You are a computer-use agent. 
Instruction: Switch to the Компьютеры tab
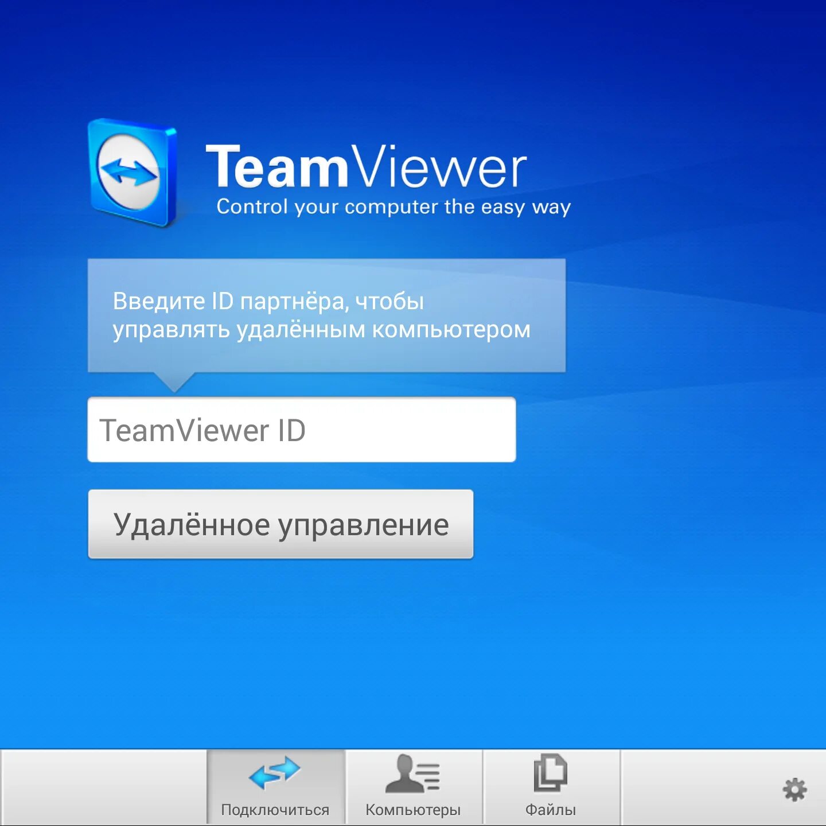click(x=413, y=787)
